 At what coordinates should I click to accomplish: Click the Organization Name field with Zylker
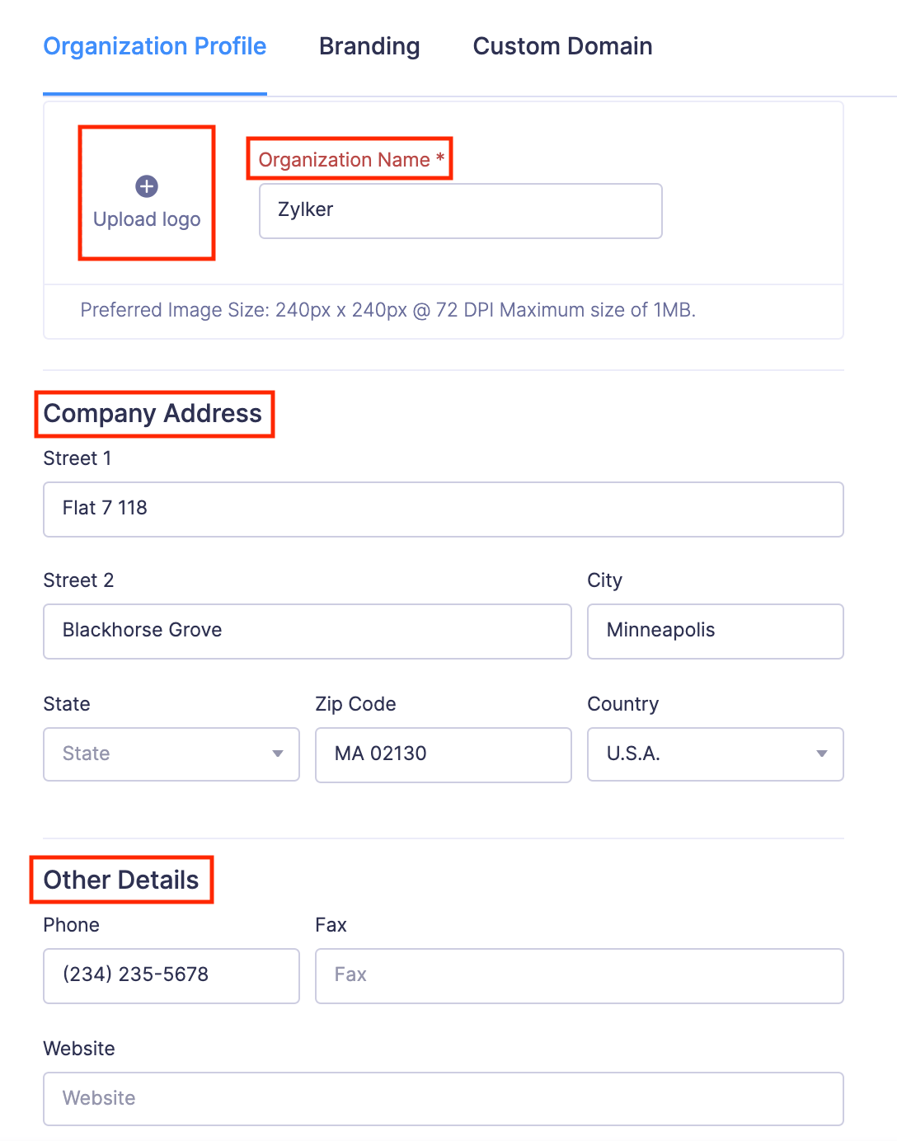[461, 211]
